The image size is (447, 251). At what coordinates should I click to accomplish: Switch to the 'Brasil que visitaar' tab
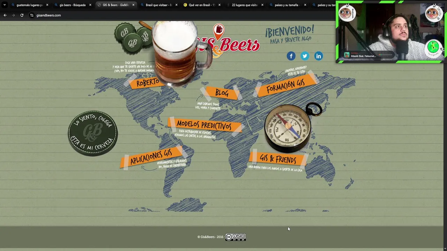159,5
